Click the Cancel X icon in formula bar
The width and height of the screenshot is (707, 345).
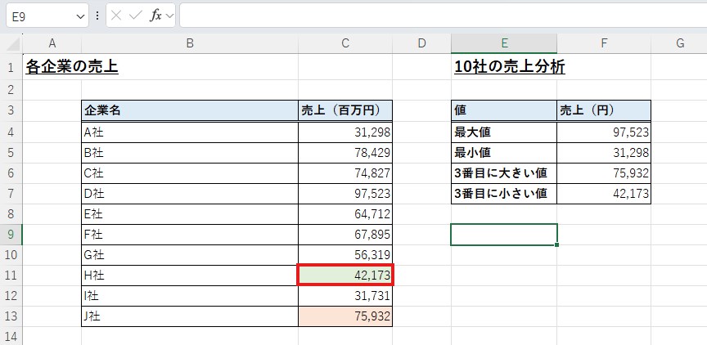pyautogui.click(x=117, y=16)
